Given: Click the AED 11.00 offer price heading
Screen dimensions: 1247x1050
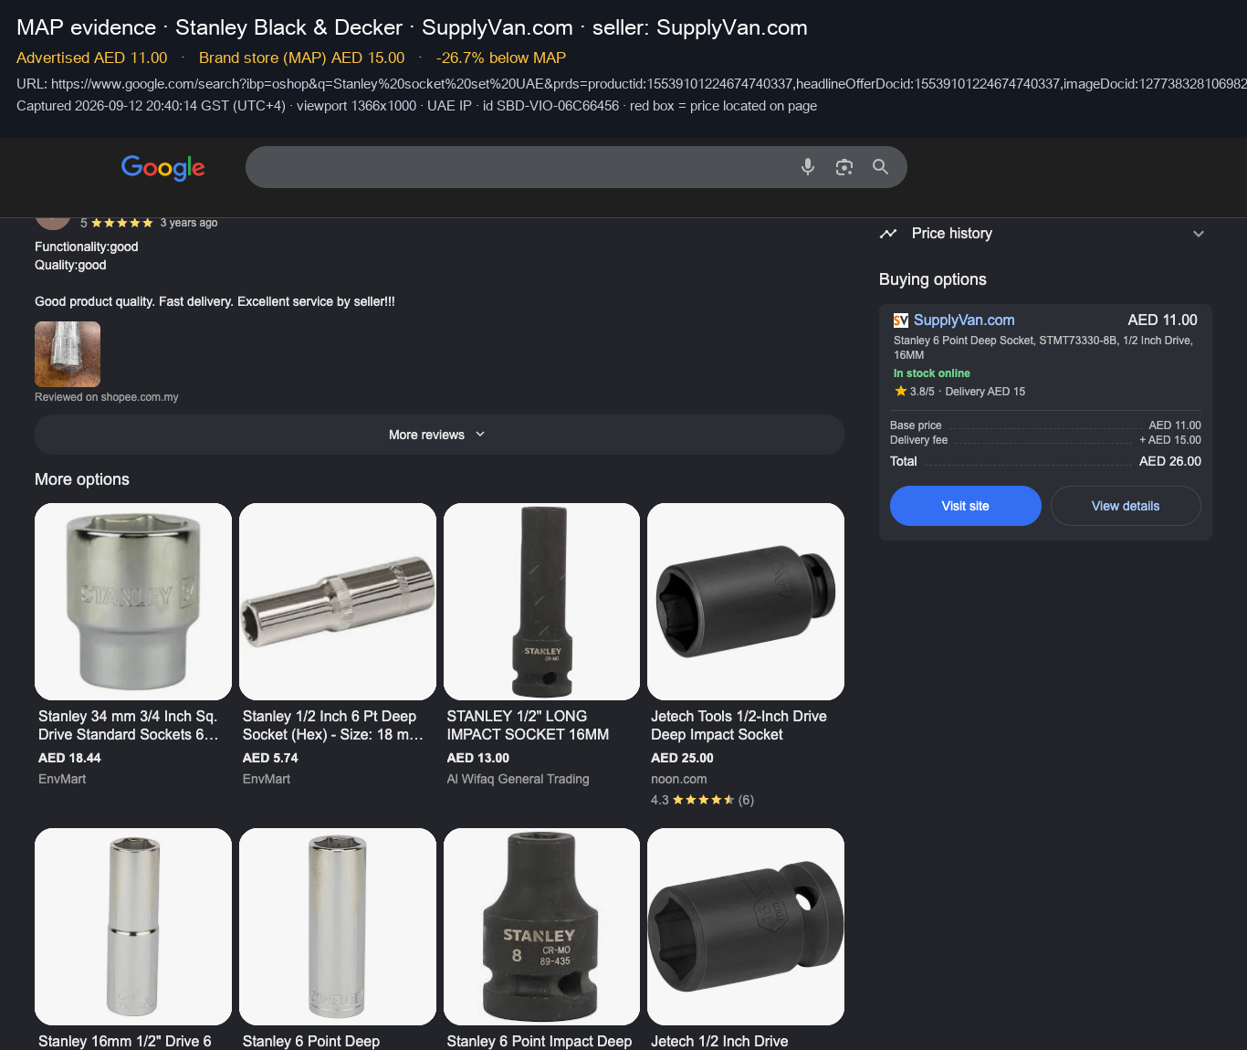Looking at the screenshot, I should tap(1162, 320).
